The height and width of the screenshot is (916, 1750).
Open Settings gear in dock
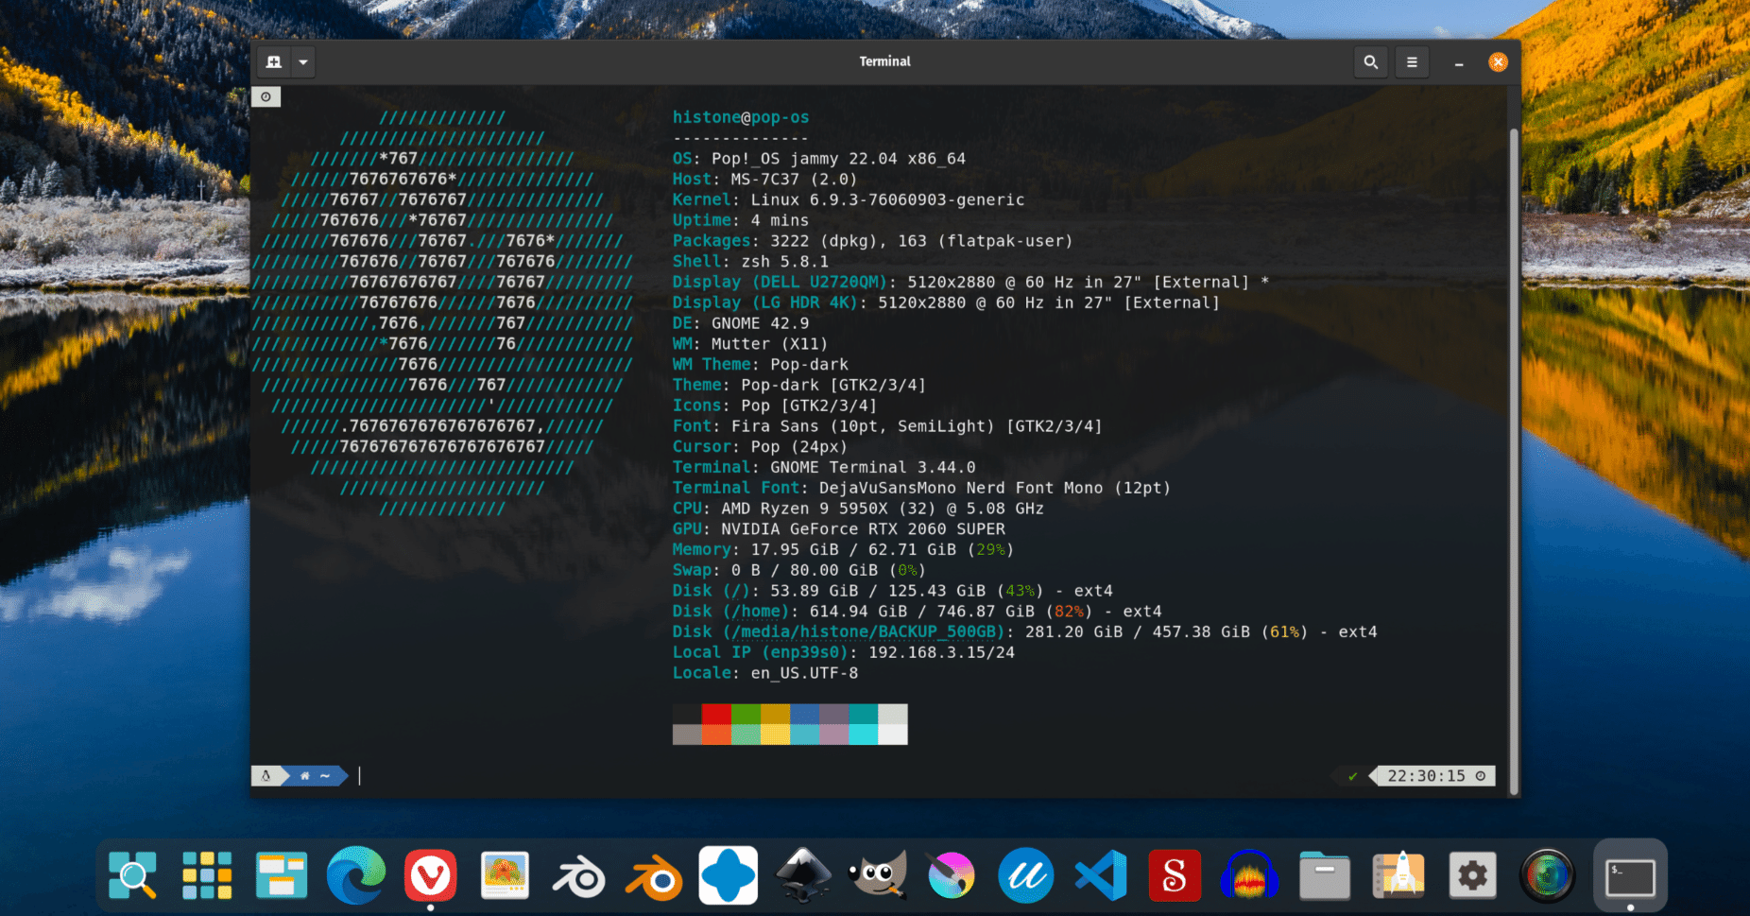tap(1473, 875)
